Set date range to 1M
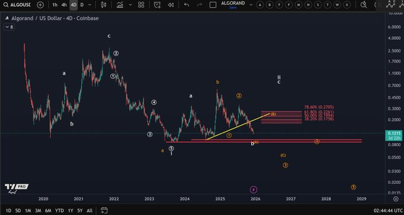Image resolution: width=404 pixels, height=215 pixels. (28, 211)
